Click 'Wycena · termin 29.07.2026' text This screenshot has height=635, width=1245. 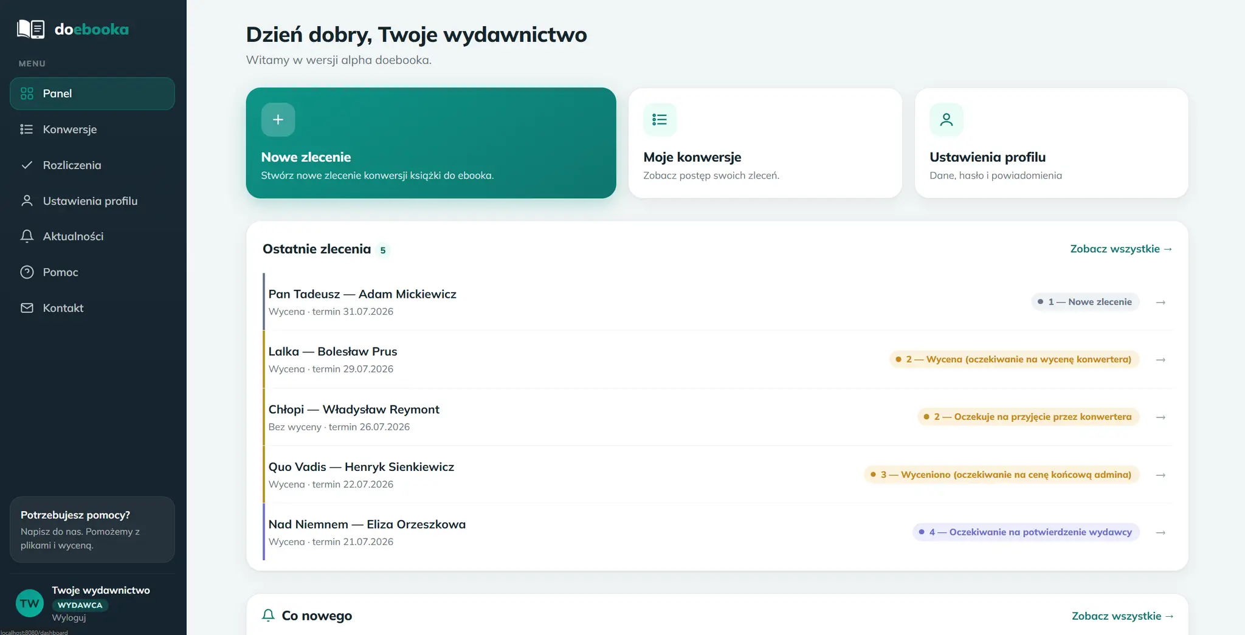tap(331, 369)
